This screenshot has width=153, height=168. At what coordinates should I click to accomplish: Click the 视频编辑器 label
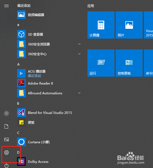coord(36,15)
